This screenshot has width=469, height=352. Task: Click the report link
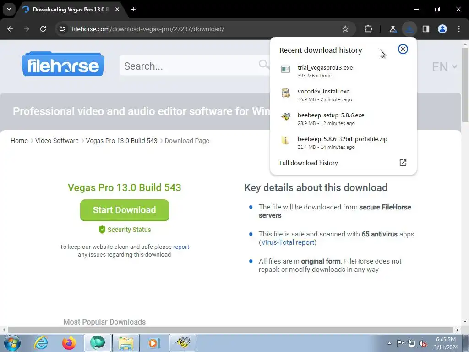click(181, 247)
